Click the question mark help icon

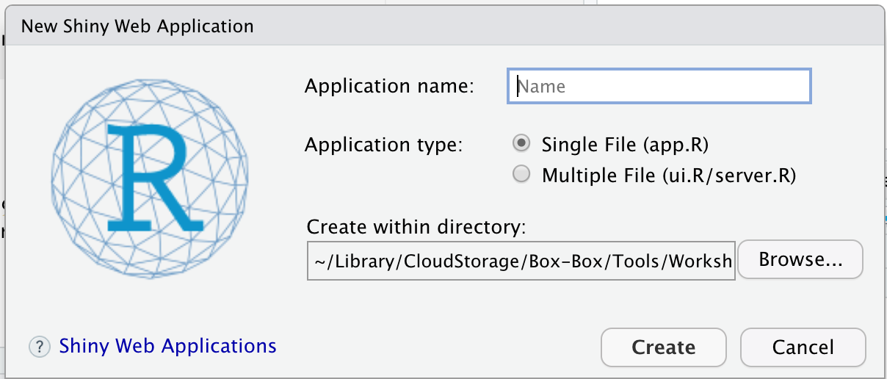tap(40, 347)
